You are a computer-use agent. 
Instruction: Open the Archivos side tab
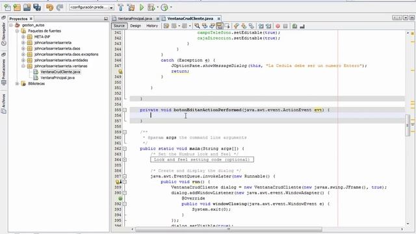coord(4,103)
